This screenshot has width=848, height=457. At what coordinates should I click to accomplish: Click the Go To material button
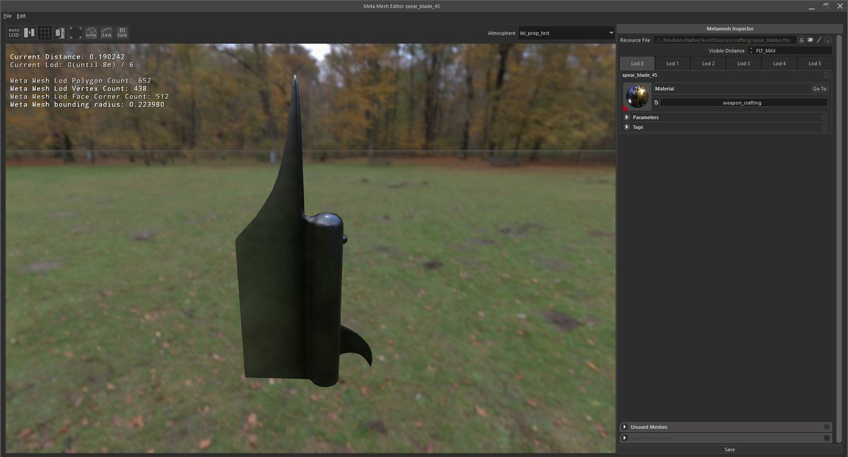(819, 89)
